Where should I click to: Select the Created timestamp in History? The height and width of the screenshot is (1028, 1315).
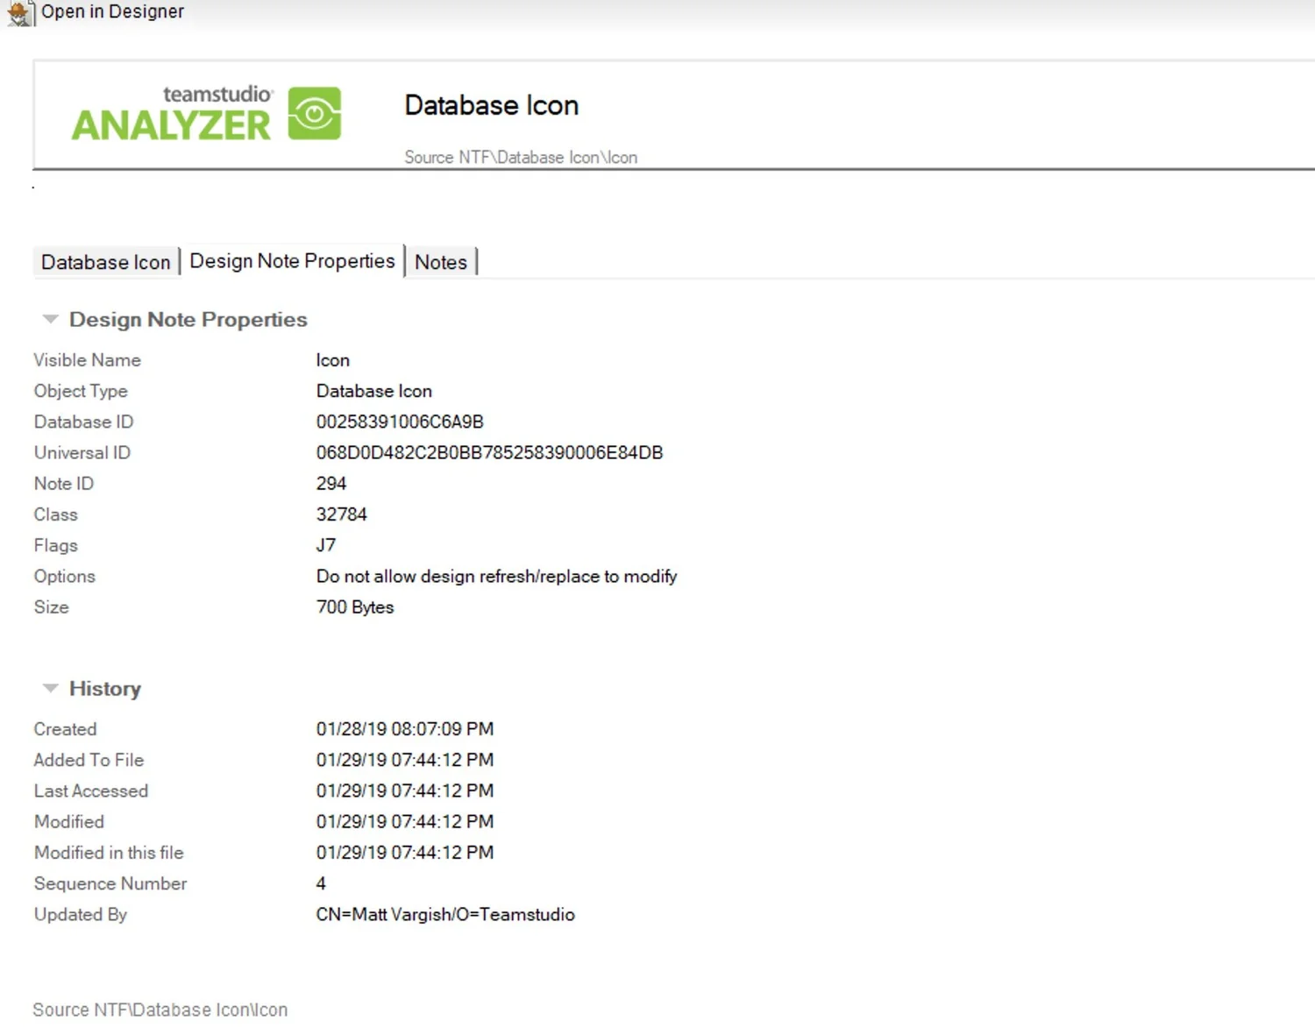(x=404, y=728)
